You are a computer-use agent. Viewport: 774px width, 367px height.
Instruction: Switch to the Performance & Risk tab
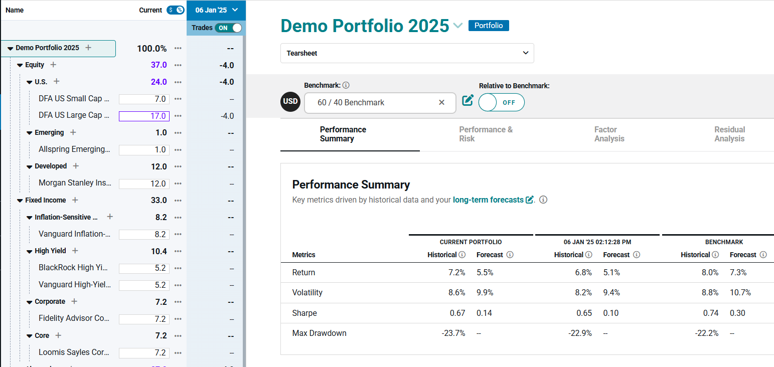(x=486, y=134)
